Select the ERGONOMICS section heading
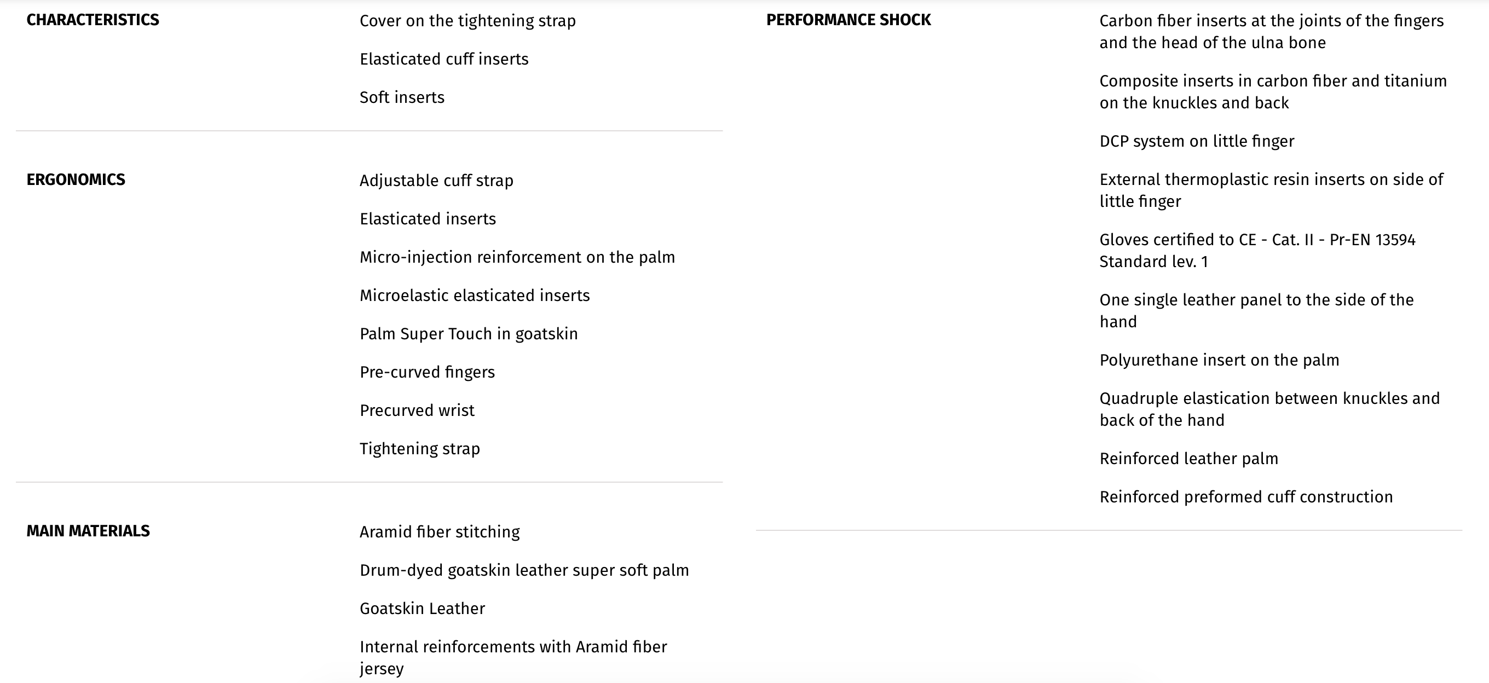Image resolution: width=1489 pixels, height=683 pixels. tap(76, 180)
